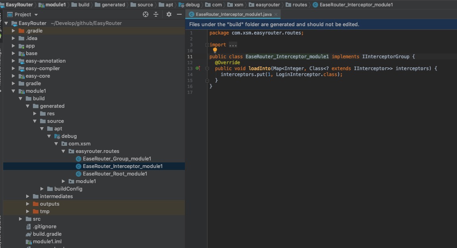Click the debug source folder icon in tree

[57, 136]
